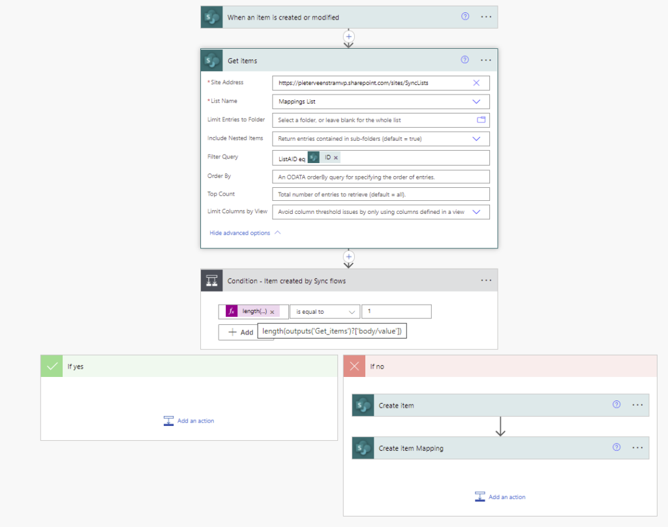Remove the ID token from Filter Query
This screenshot has height=527, width=668.
(336, 158)
